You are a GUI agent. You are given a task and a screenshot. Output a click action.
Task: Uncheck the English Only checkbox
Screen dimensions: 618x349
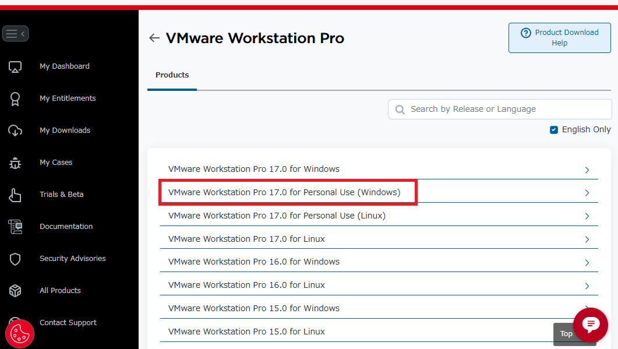pos(553,129)
